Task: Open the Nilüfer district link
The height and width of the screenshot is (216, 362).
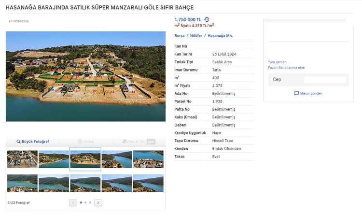Action: [194, 36]
